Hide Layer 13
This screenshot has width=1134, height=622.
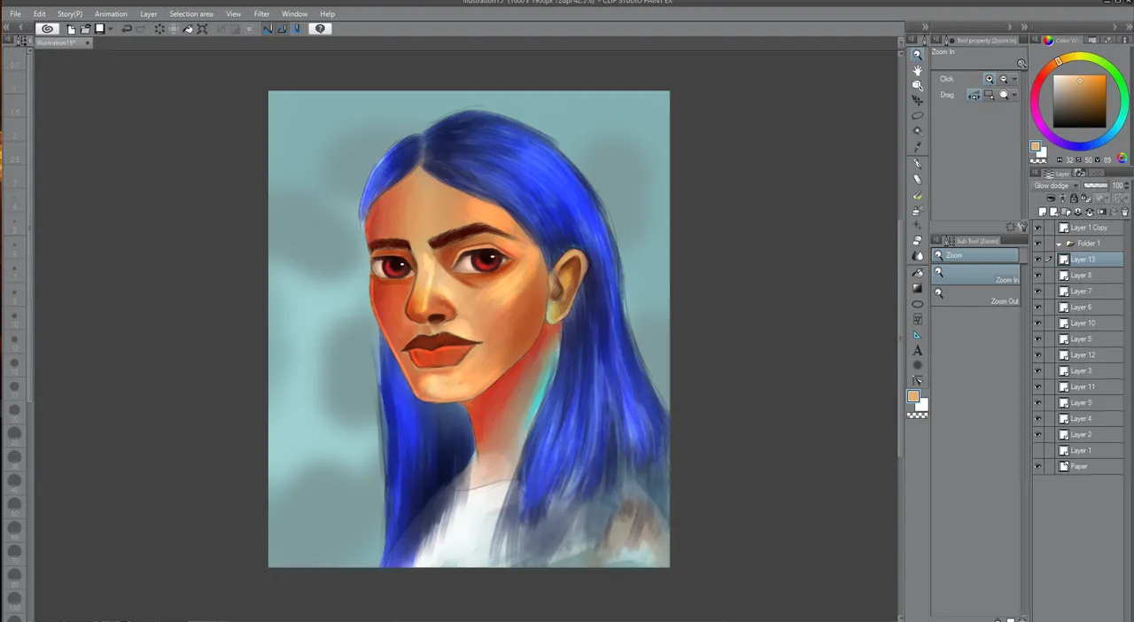click(x=1037, y=260)
